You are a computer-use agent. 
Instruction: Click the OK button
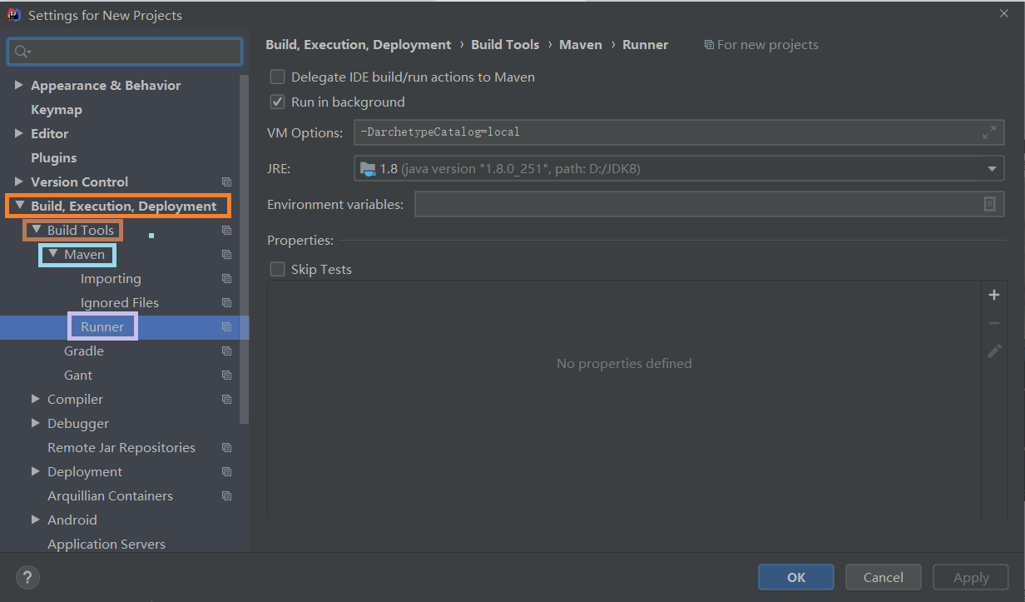point(796,577)
